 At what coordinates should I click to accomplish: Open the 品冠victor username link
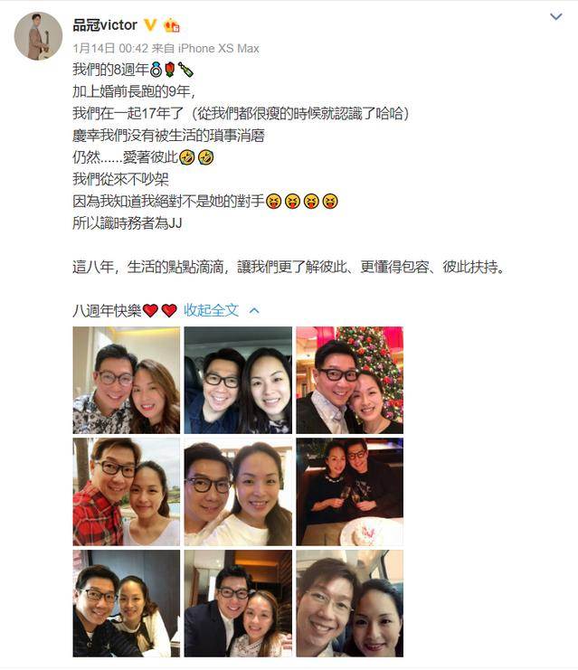105,25
